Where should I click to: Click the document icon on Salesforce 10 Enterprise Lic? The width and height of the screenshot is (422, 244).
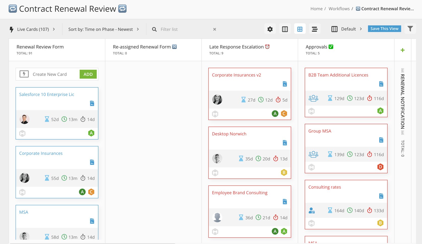tap(92, 103)
